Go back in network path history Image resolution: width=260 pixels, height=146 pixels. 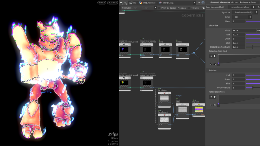[121, 3]
